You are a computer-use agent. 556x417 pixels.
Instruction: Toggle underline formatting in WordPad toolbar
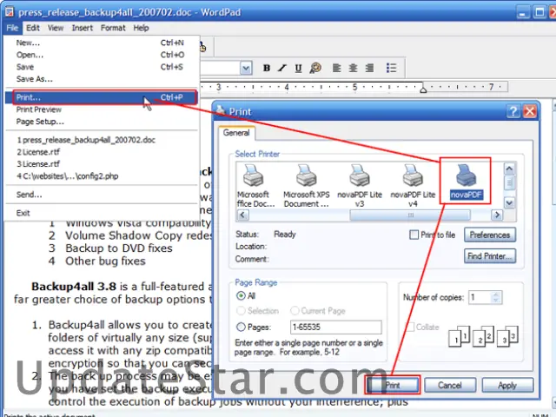[298, 68]
